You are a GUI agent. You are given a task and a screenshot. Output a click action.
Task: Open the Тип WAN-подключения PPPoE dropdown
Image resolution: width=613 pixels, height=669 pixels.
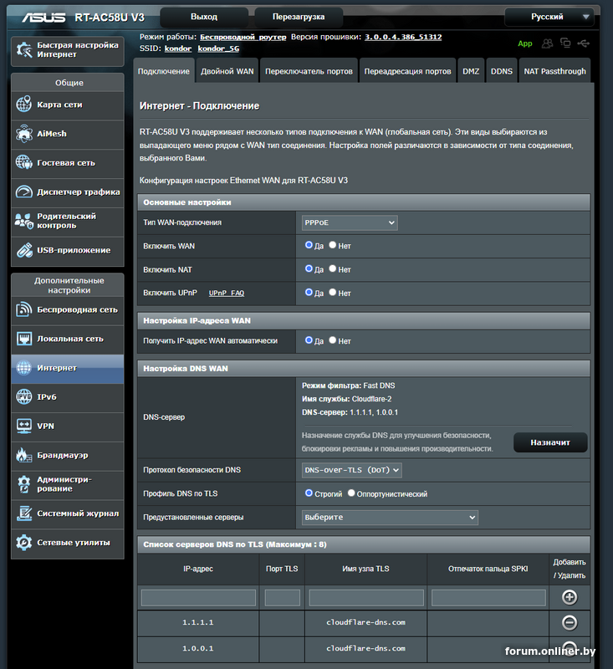(x=350, y=222)
